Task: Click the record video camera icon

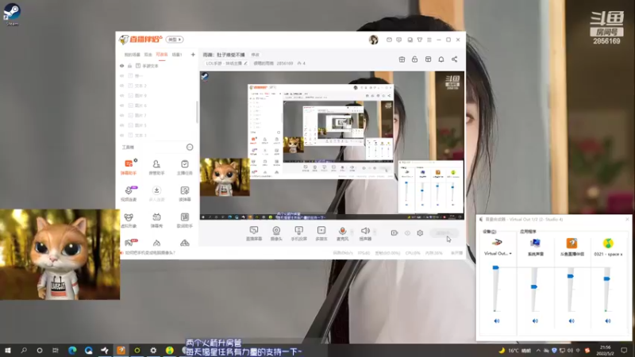Action: tap(394, 233)
